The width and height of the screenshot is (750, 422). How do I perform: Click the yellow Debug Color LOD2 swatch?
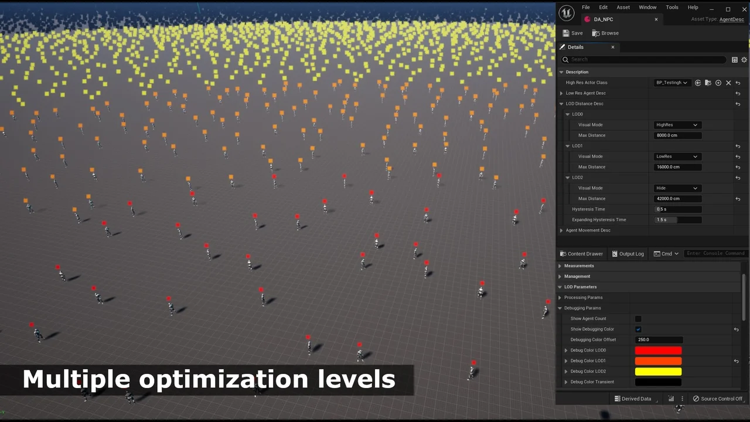(x=658, y=372)
